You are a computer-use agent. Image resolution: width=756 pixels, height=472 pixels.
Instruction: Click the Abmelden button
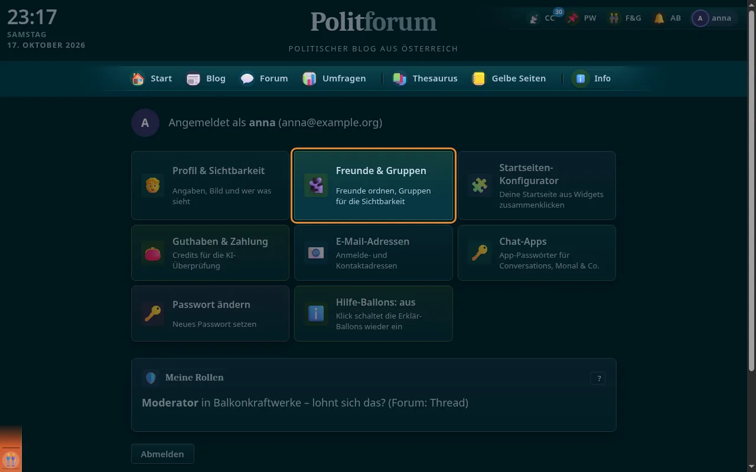coord(162,454)
